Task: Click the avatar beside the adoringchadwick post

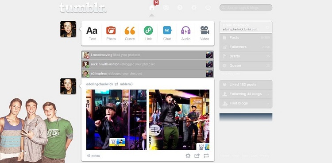Action: (68, 86)
